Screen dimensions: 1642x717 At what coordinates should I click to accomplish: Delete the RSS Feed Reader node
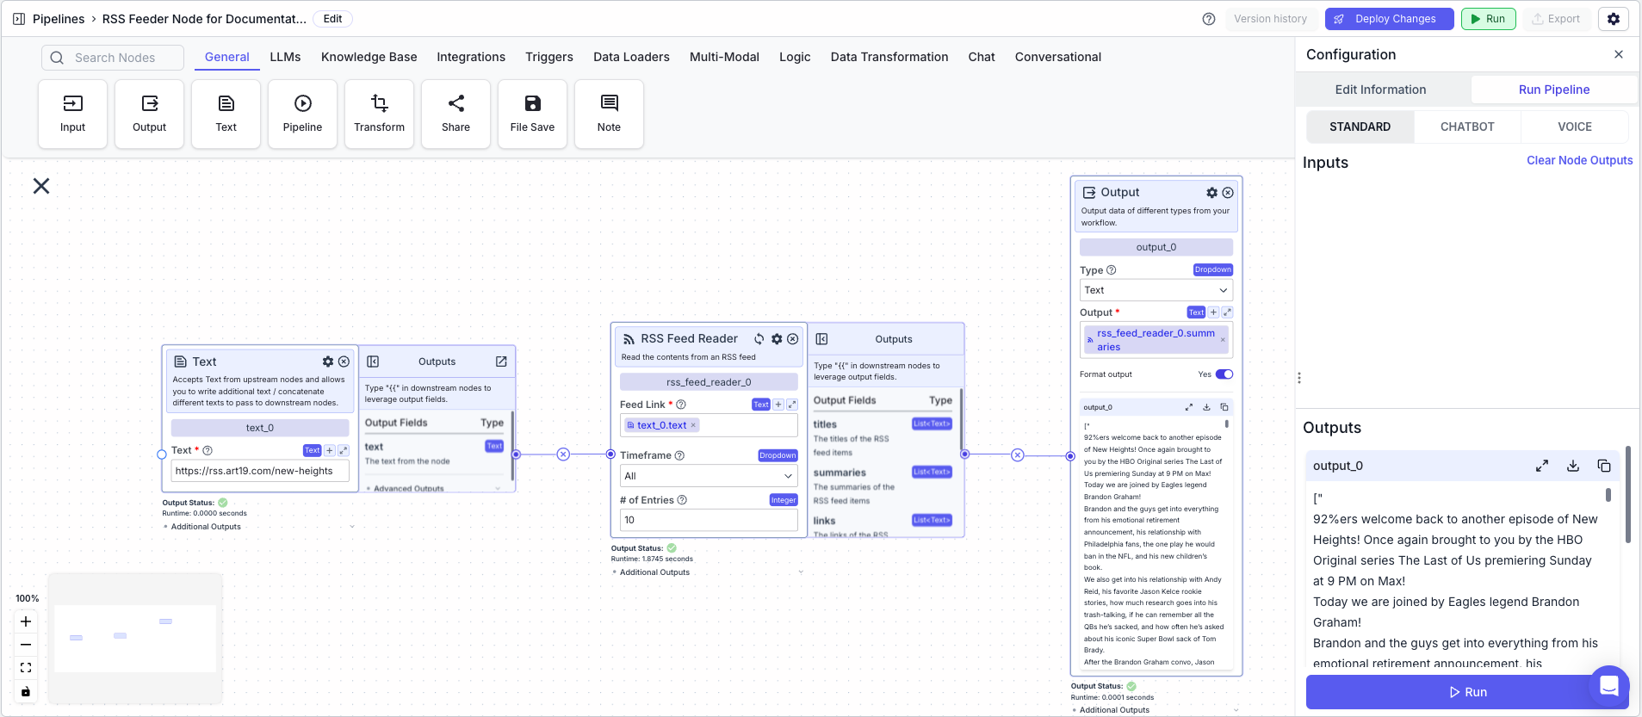pyautogui.click(x=793, y=339)
